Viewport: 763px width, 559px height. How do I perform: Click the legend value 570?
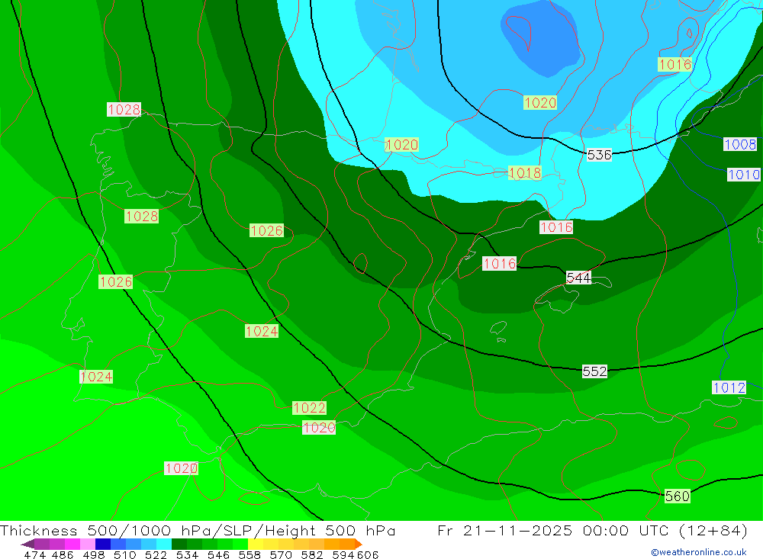click(x=280, y=554)
